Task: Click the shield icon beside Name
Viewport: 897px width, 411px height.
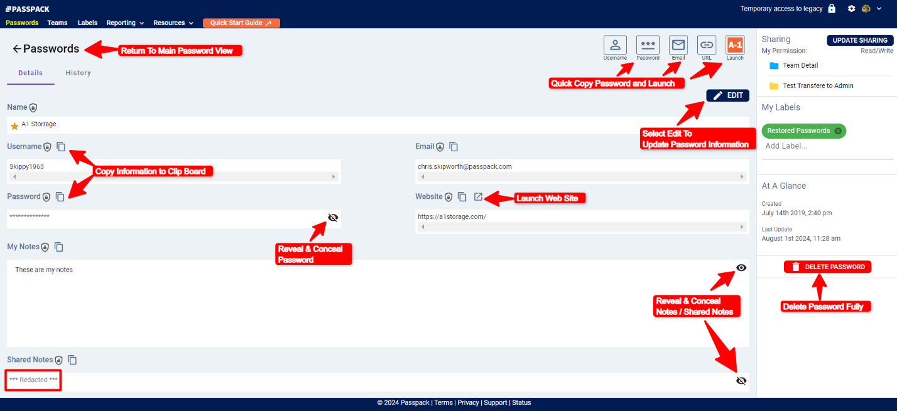Action: pos(33,108)
